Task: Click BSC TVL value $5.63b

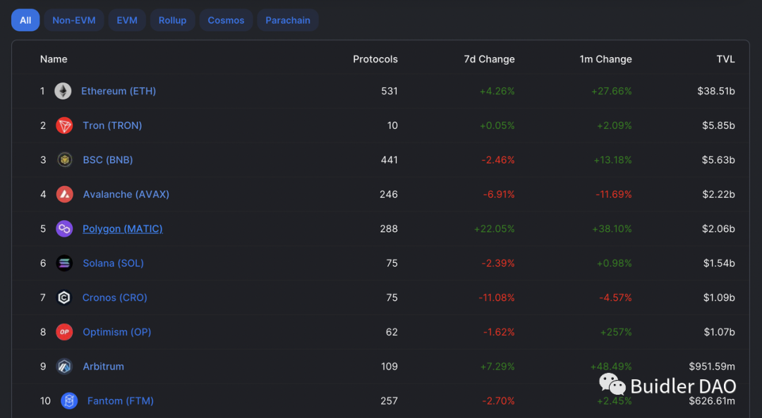Action: [718, 160]
